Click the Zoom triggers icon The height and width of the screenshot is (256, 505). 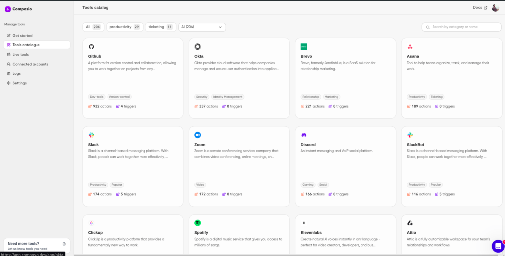(224, 194)
